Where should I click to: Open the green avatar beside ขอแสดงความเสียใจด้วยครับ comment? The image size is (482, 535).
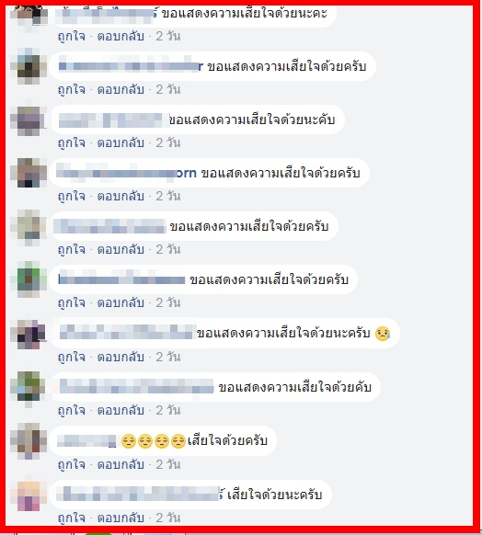coord(29,279)
